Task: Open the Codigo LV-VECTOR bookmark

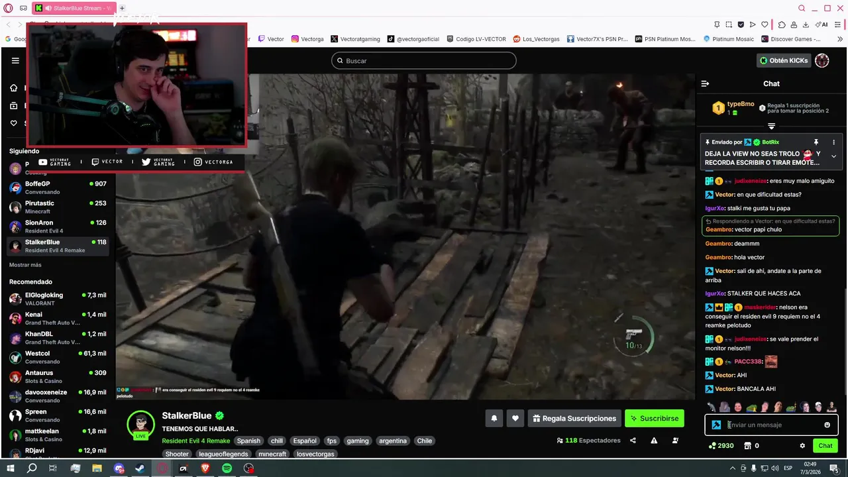Action: (476, 39)
